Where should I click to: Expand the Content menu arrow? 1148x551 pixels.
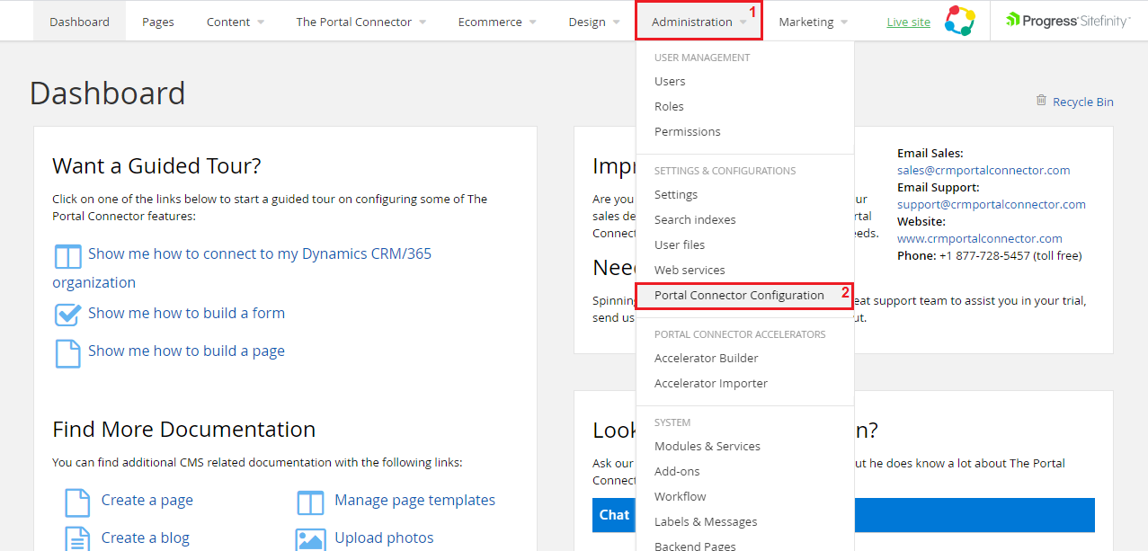(x=261, y=22)
